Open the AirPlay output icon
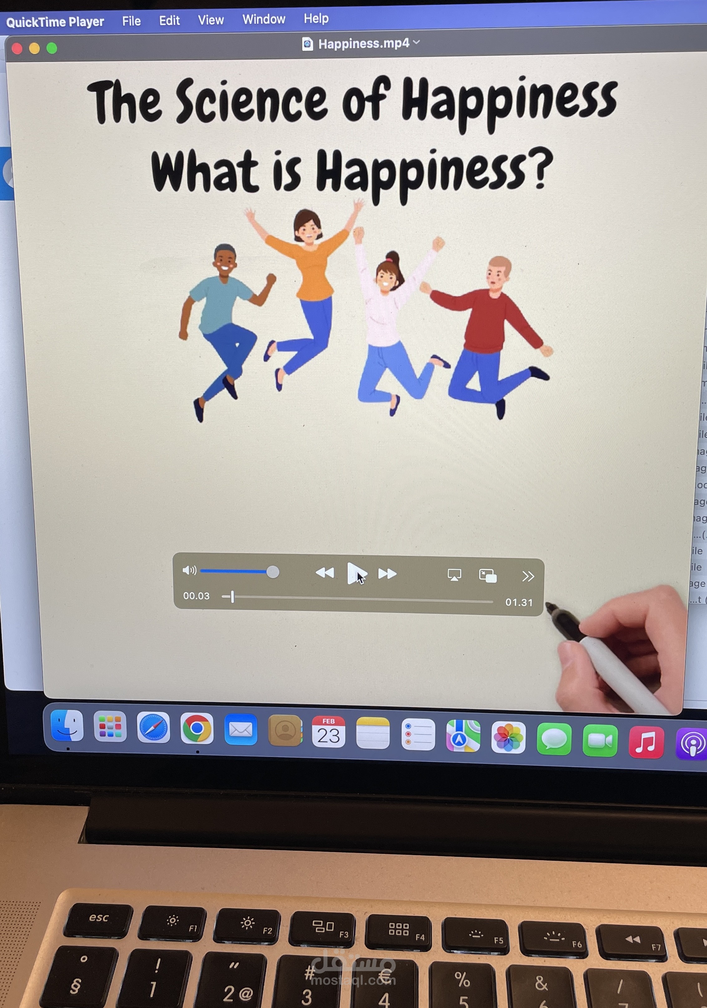The height and width of the screenshot is (1008, 707). 454,575
